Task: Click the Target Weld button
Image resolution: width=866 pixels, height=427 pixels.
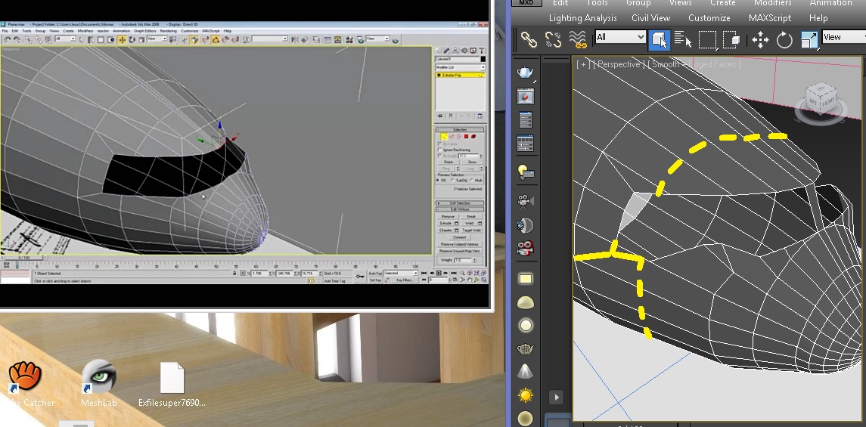Action: (x=472, y=230)
